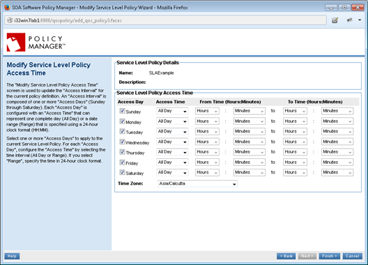Uncheck the Monday access day
The height and width of the screenshot is (265, 368).
pyautogui.click(x=122, y=121)
